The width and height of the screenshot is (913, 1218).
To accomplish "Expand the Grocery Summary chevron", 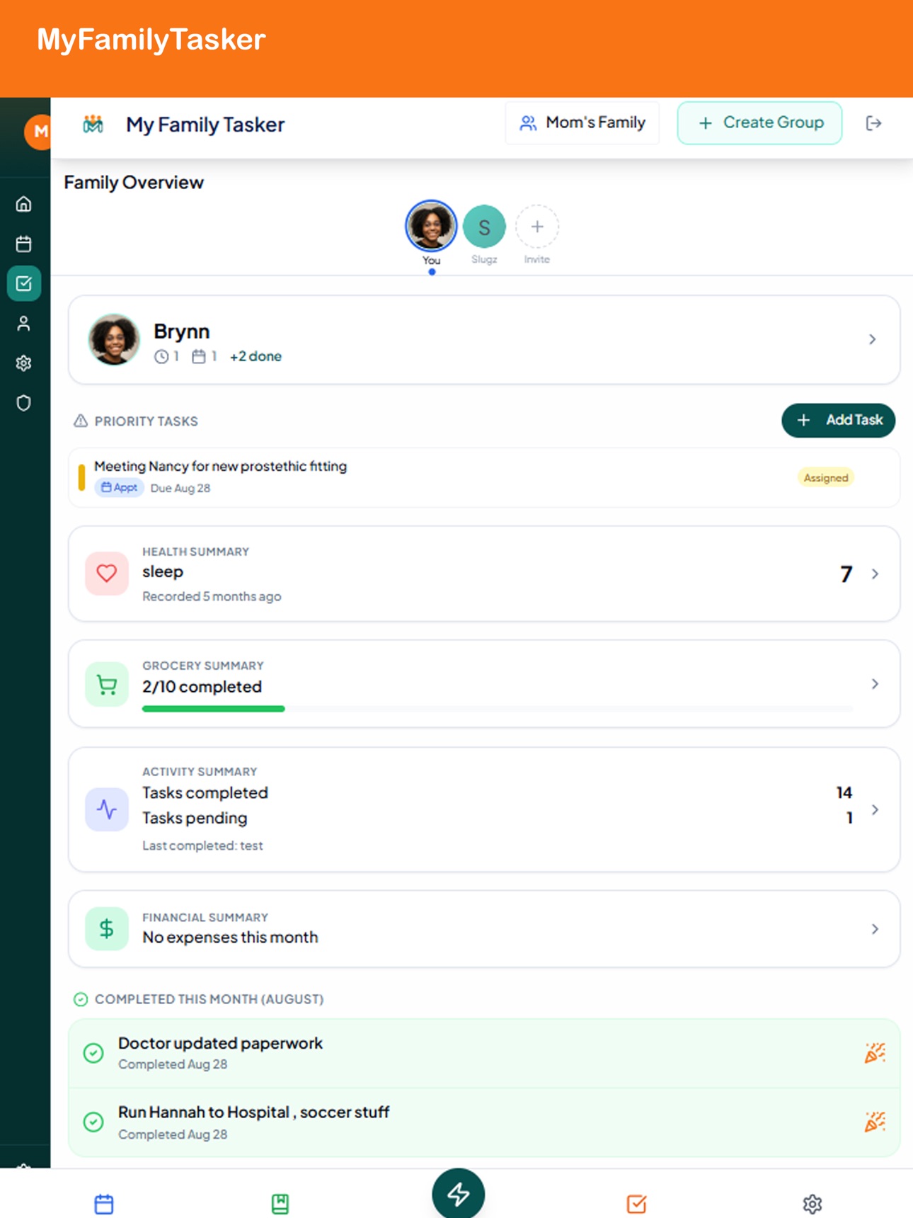I will 875,684.
